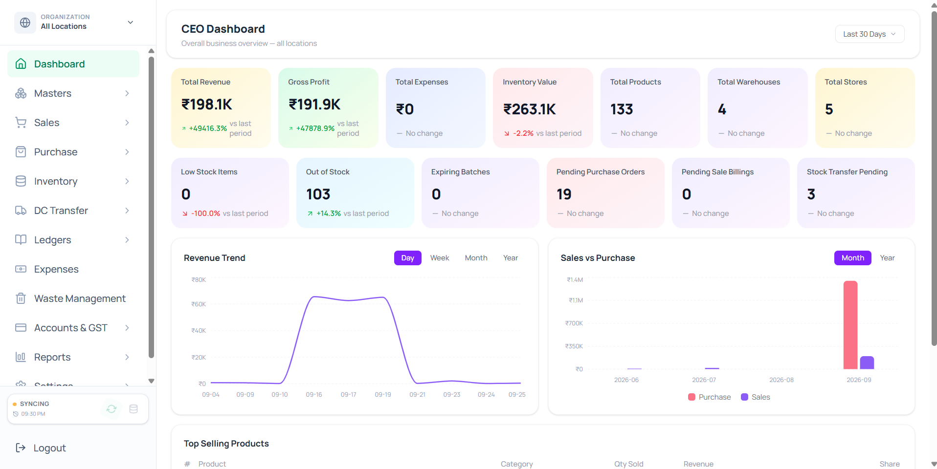Switch Revenue Trend to Year view
The height and width of the screenshot is (469, 937).
(511, 258)
